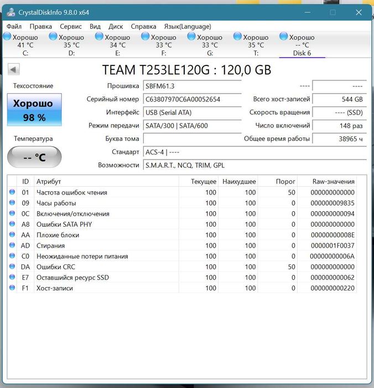Click the Интерфейс field USB (Serial ATA)
The height and width of the screenshot is (388, 374).
coord(193,113)
